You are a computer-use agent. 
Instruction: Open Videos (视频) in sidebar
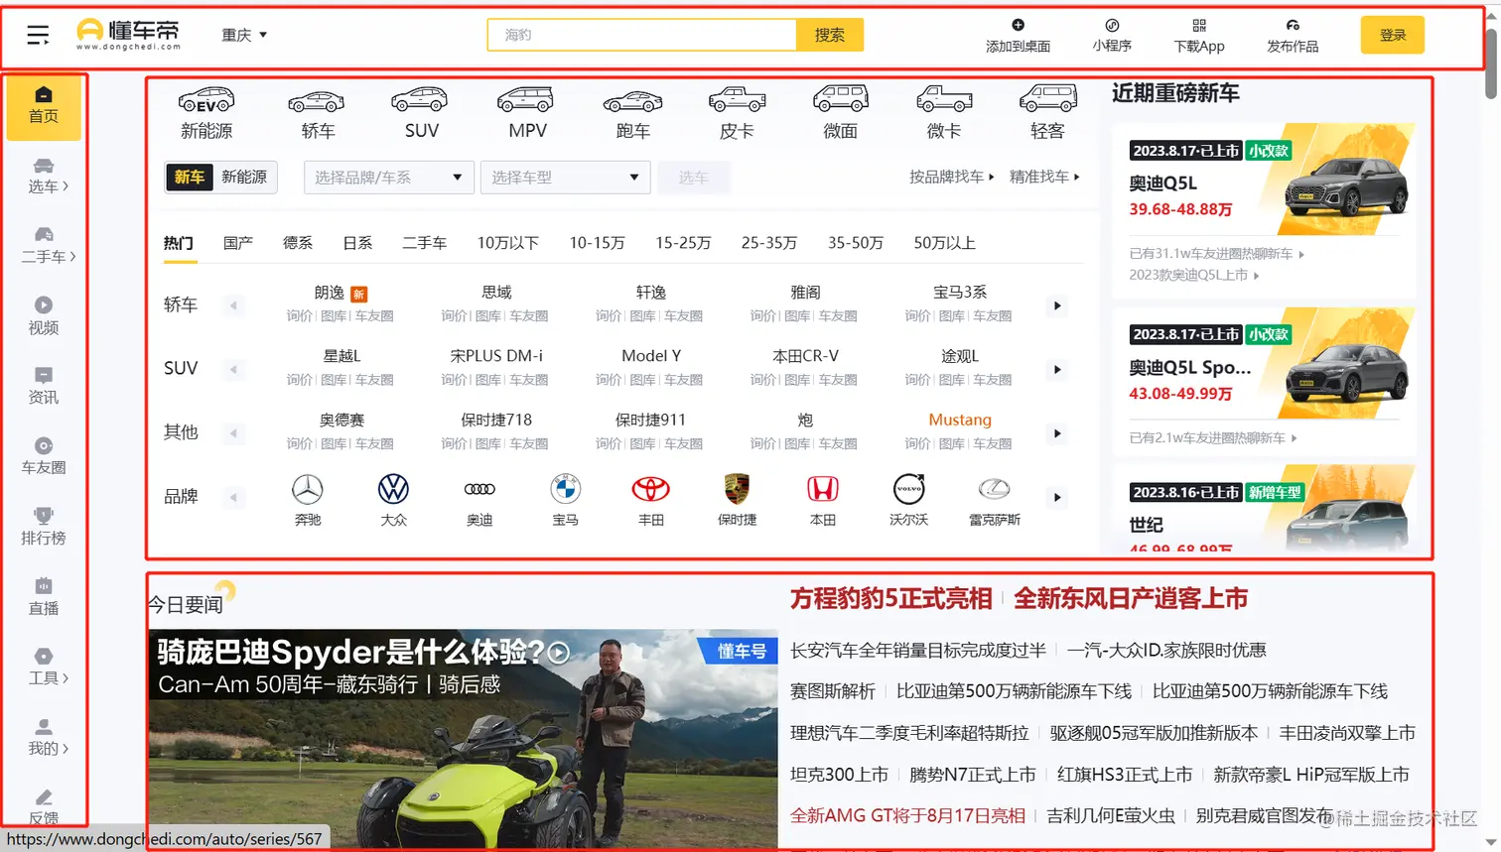coord(44,315)
